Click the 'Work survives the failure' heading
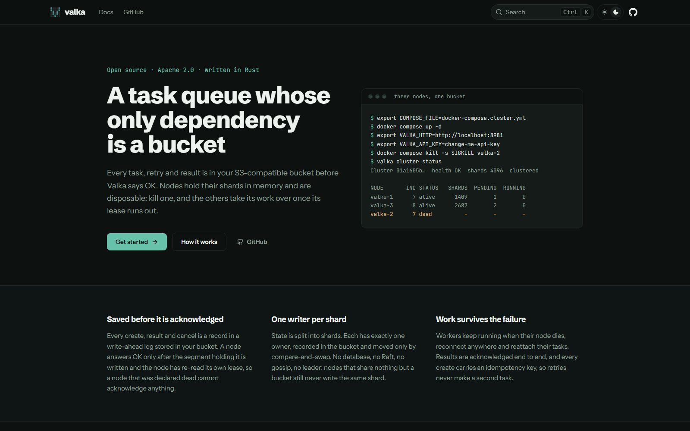The width and height of the screenshot is (690, 431). (x=481, y=319)
